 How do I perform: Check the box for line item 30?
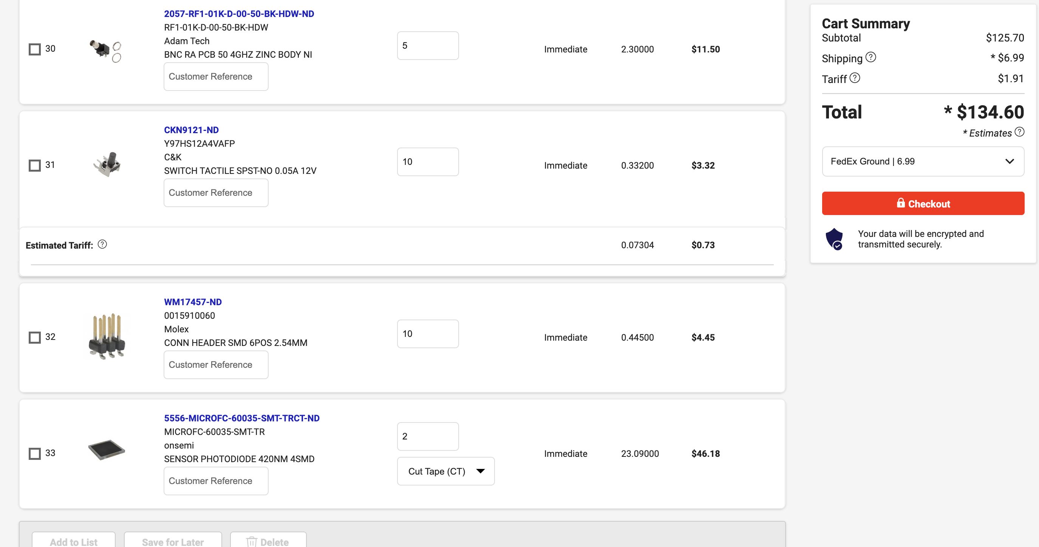point(35,49)
